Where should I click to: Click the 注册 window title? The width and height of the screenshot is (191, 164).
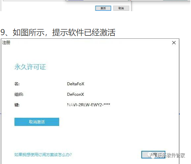[x=6, y=43]
